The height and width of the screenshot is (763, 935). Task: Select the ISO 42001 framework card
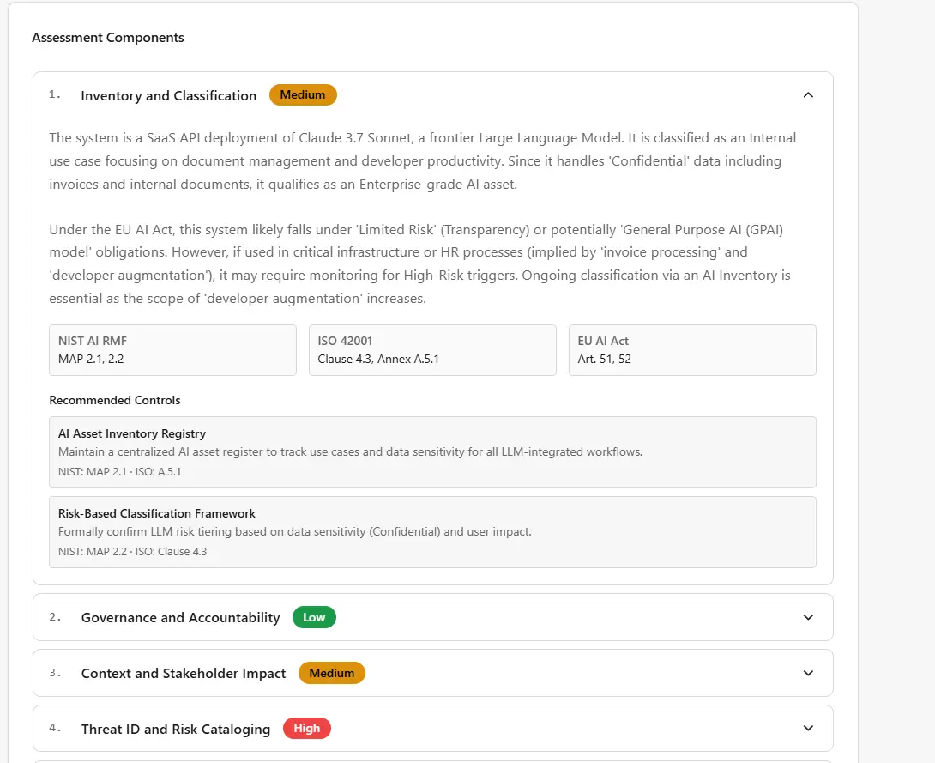click(432, 350)
